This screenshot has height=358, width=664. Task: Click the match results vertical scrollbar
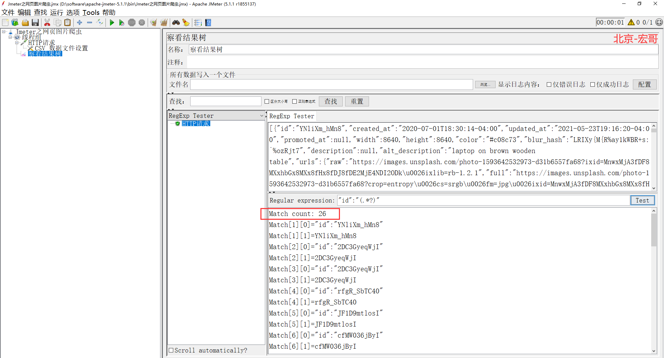654,230
